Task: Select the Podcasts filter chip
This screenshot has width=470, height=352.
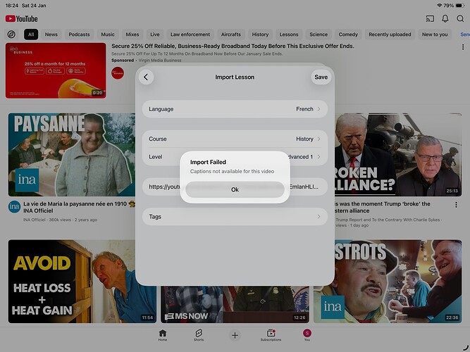Action: pyautogui.click(x=79, y=34)
